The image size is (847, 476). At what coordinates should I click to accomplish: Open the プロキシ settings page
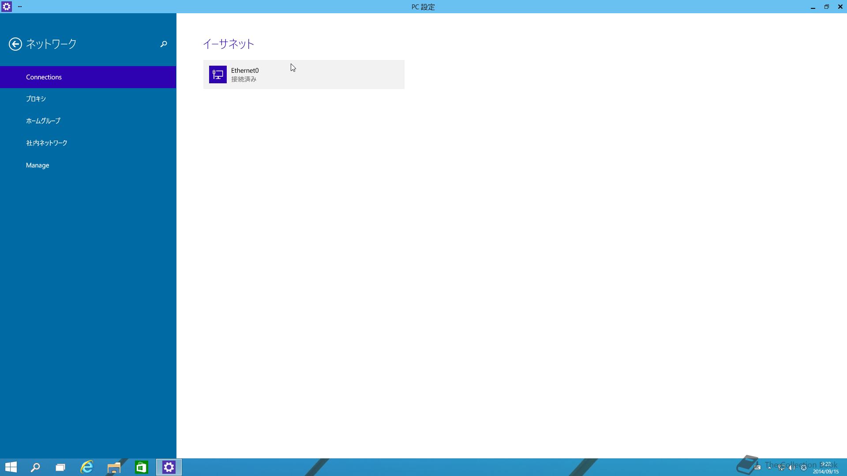88,99
